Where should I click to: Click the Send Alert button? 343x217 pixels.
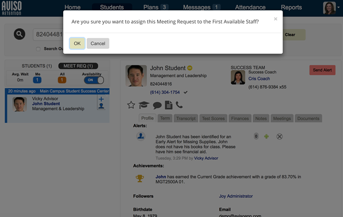322,70
